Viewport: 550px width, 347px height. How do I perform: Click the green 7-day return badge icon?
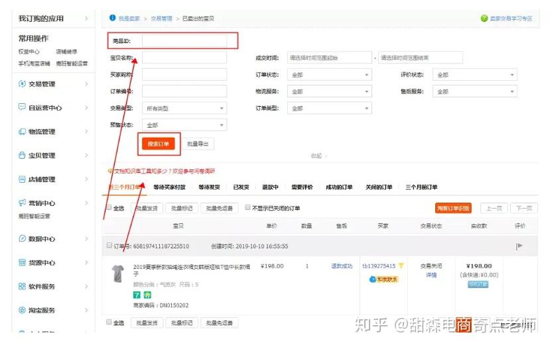pos(137,295)
